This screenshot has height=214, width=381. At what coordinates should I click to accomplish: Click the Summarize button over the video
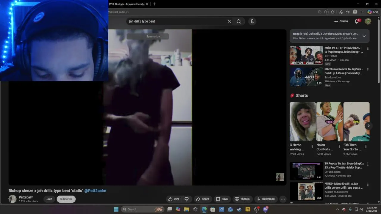click(148, 37)
